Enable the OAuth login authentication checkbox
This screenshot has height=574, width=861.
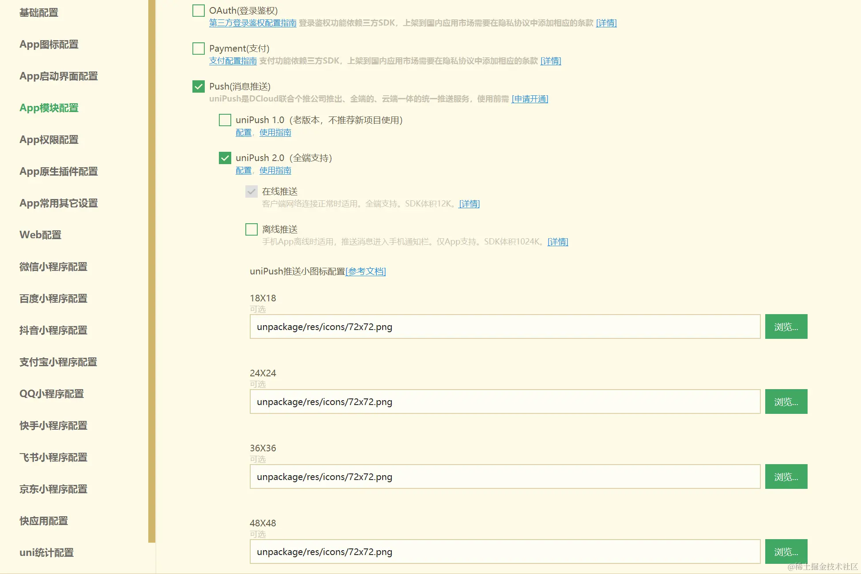tap(199, 11)
